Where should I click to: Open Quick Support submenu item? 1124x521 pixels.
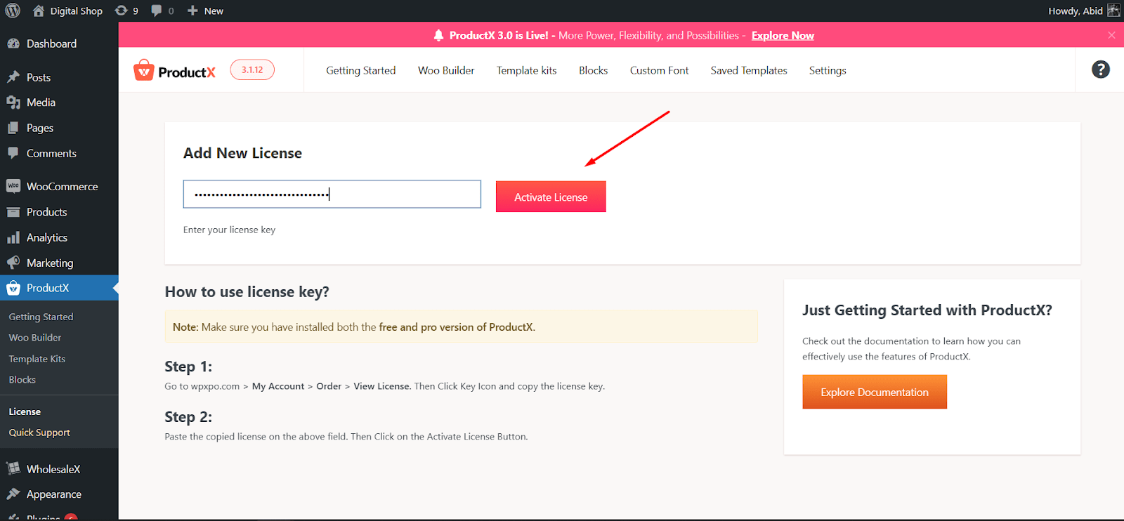[39, 433]
